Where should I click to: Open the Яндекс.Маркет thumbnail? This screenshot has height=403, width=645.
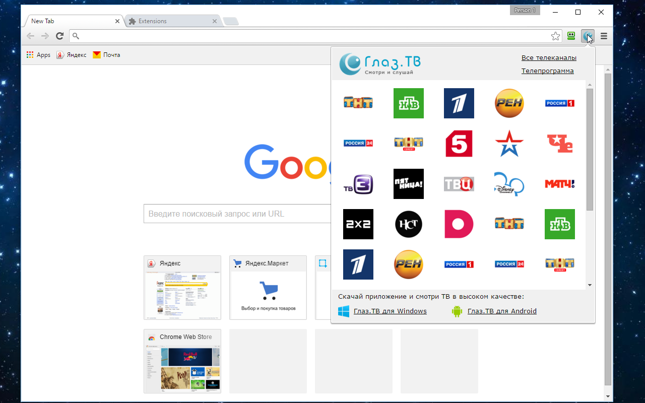point(268,288)
